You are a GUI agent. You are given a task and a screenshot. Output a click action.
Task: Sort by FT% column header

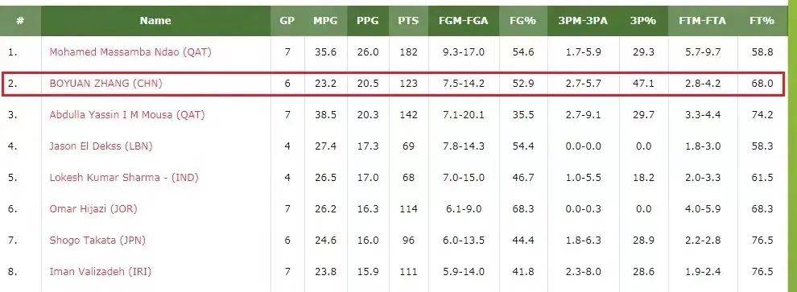(x=762, y=21)
